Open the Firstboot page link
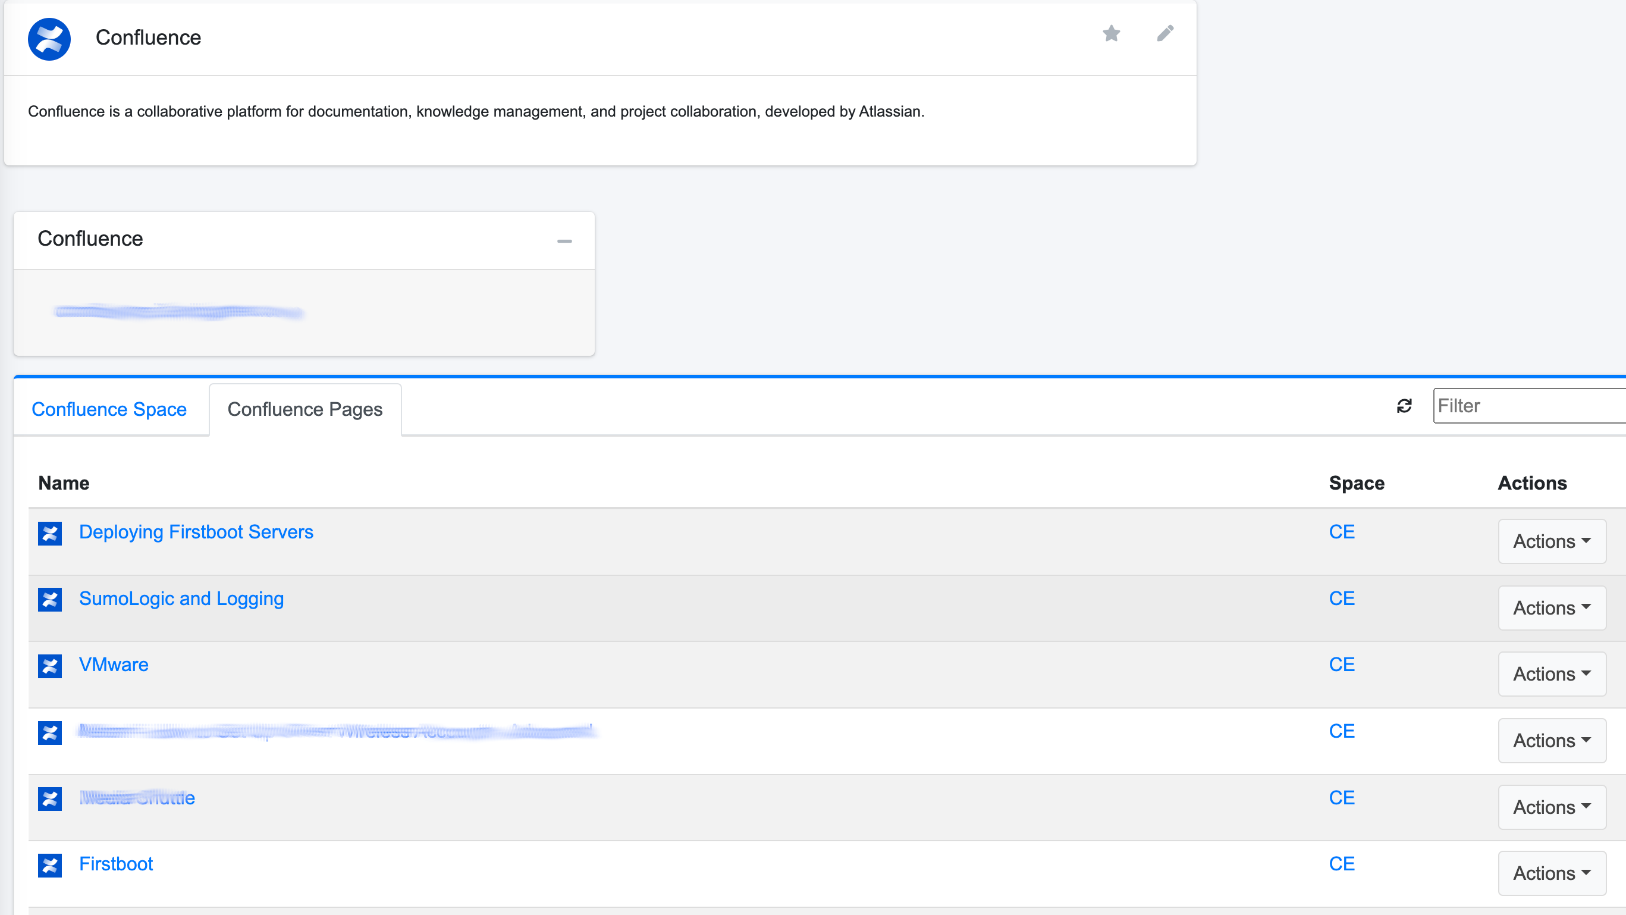 [116, 864]
